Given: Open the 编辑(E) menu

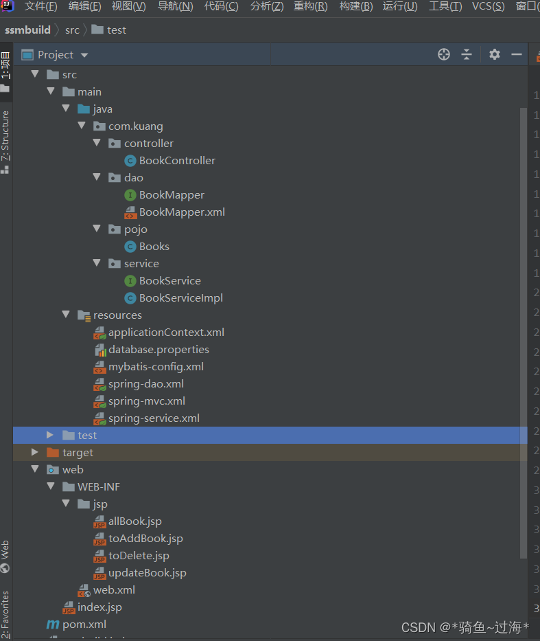Looking at the screenshot, I should [84, 6].
